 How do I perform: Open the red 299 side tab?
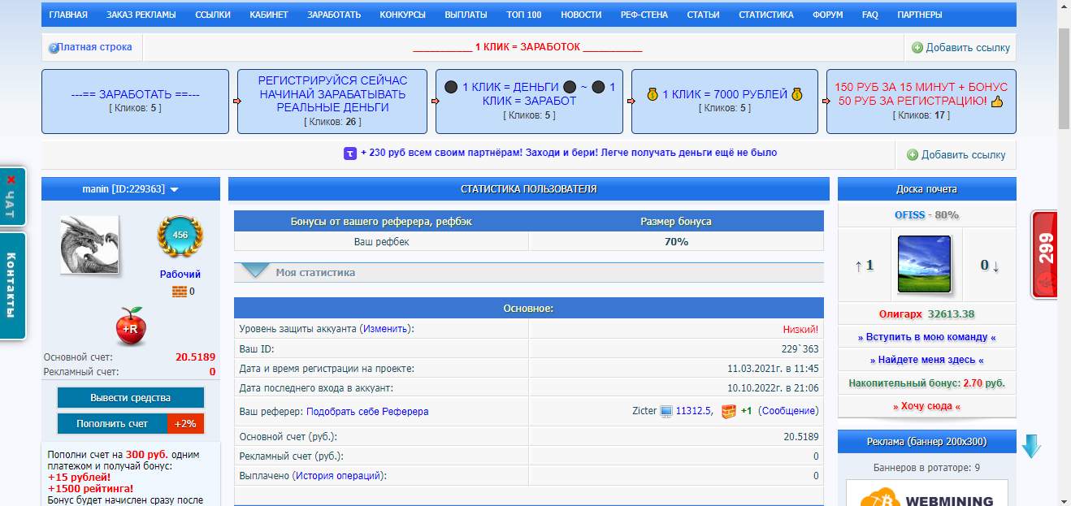tap(1044, 254)
